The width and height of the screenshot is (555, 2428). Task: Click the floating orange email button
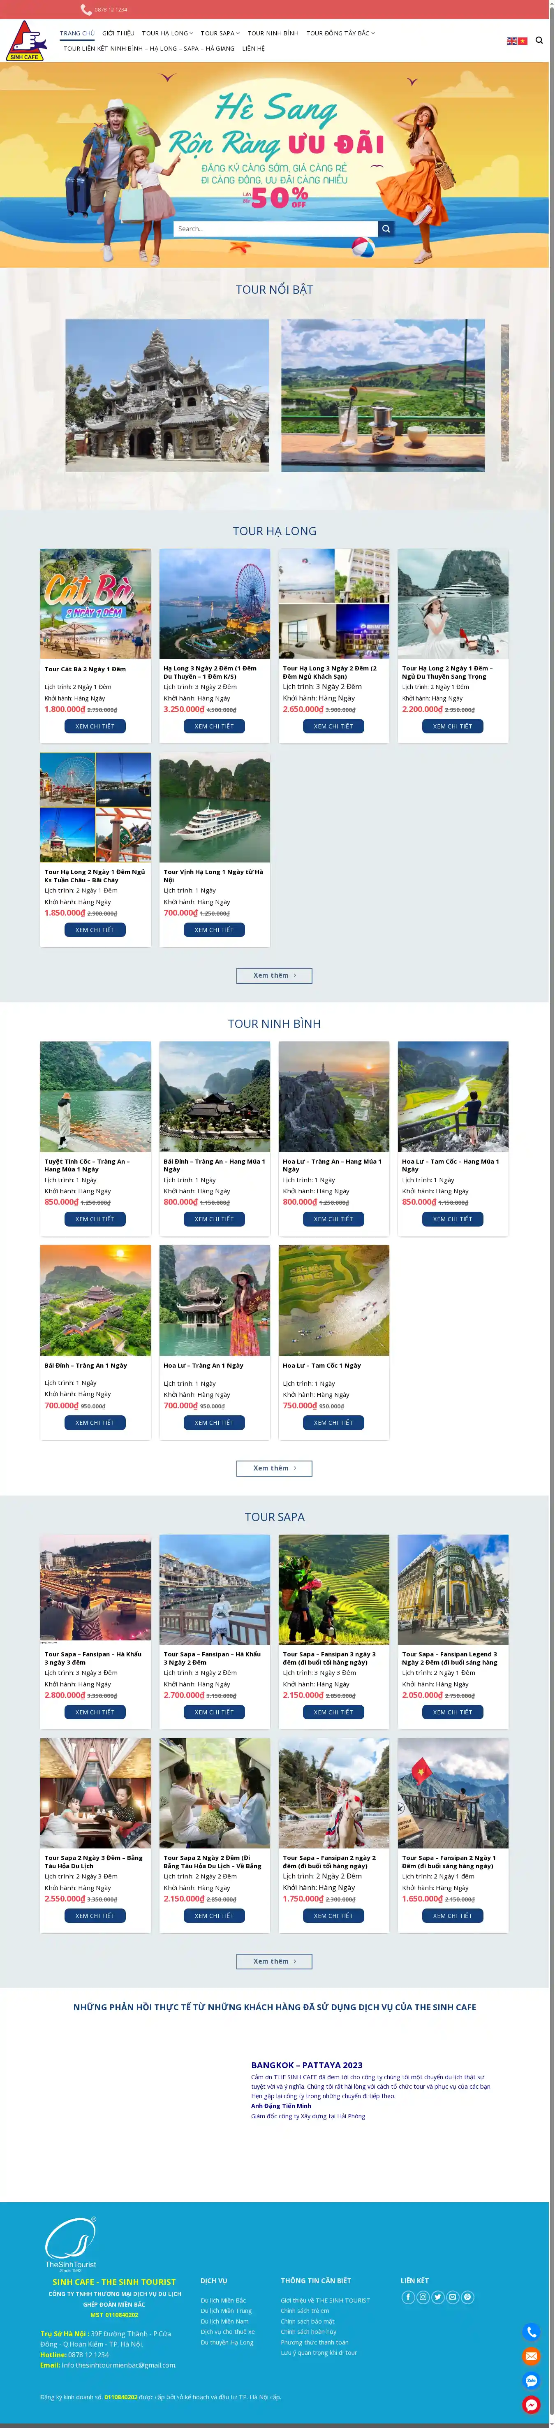pos(532,2356)
